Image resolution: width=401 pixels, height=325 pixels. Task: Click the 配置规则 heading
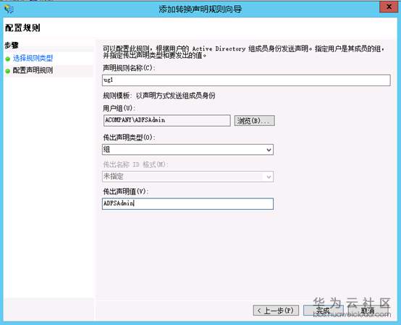[22, 28]
